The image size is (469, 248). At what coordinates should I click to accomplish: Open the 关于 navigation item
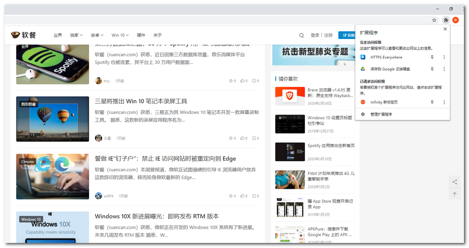click(158, 35)
